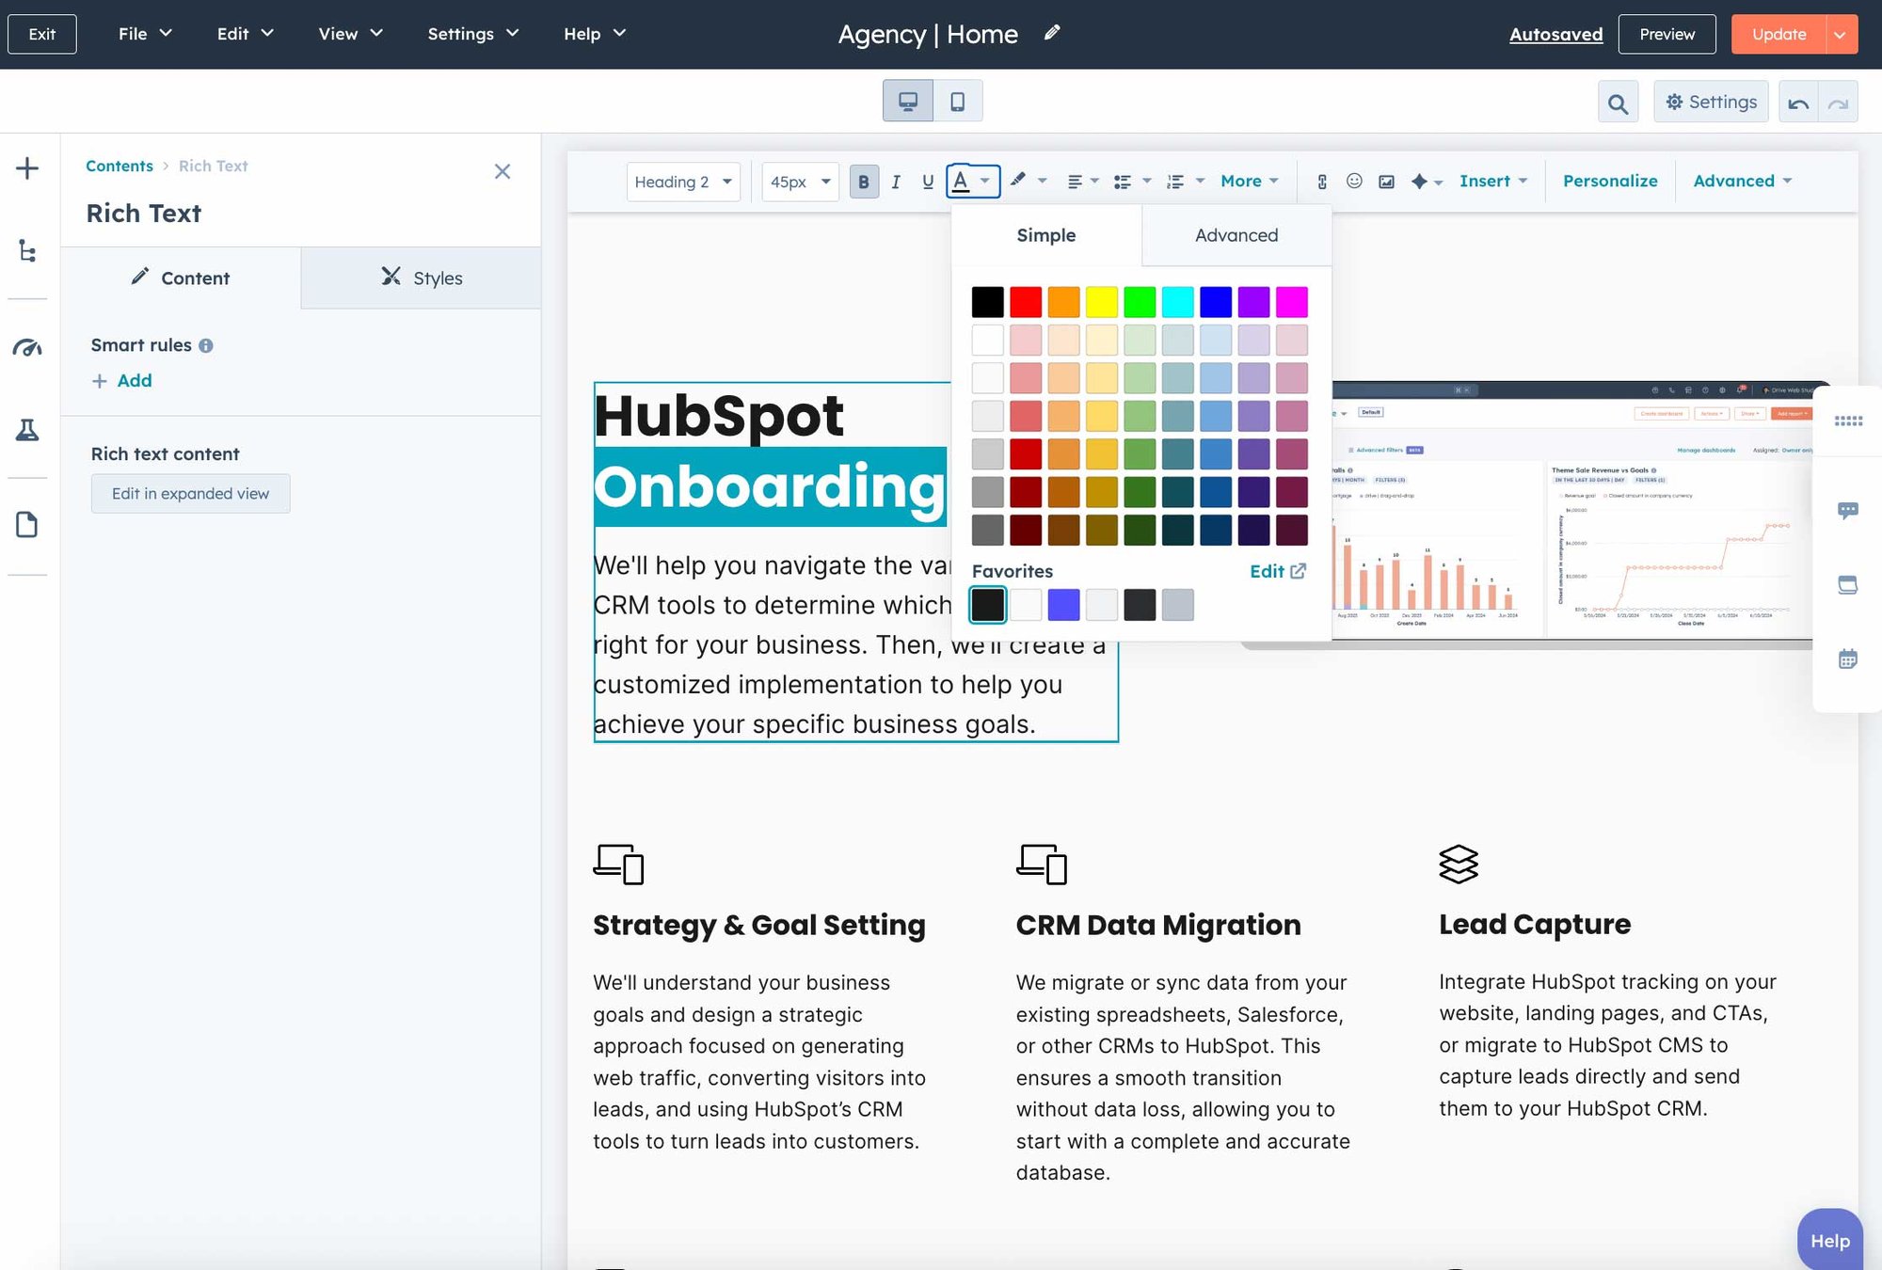Open the flask test icon in left sidebar
1882x1270 pixels.
[27, 430]
